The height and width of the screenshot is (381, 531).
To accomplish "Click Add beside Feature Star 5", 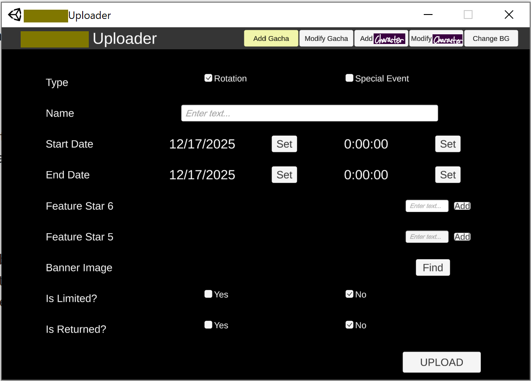I will [462, 237].
